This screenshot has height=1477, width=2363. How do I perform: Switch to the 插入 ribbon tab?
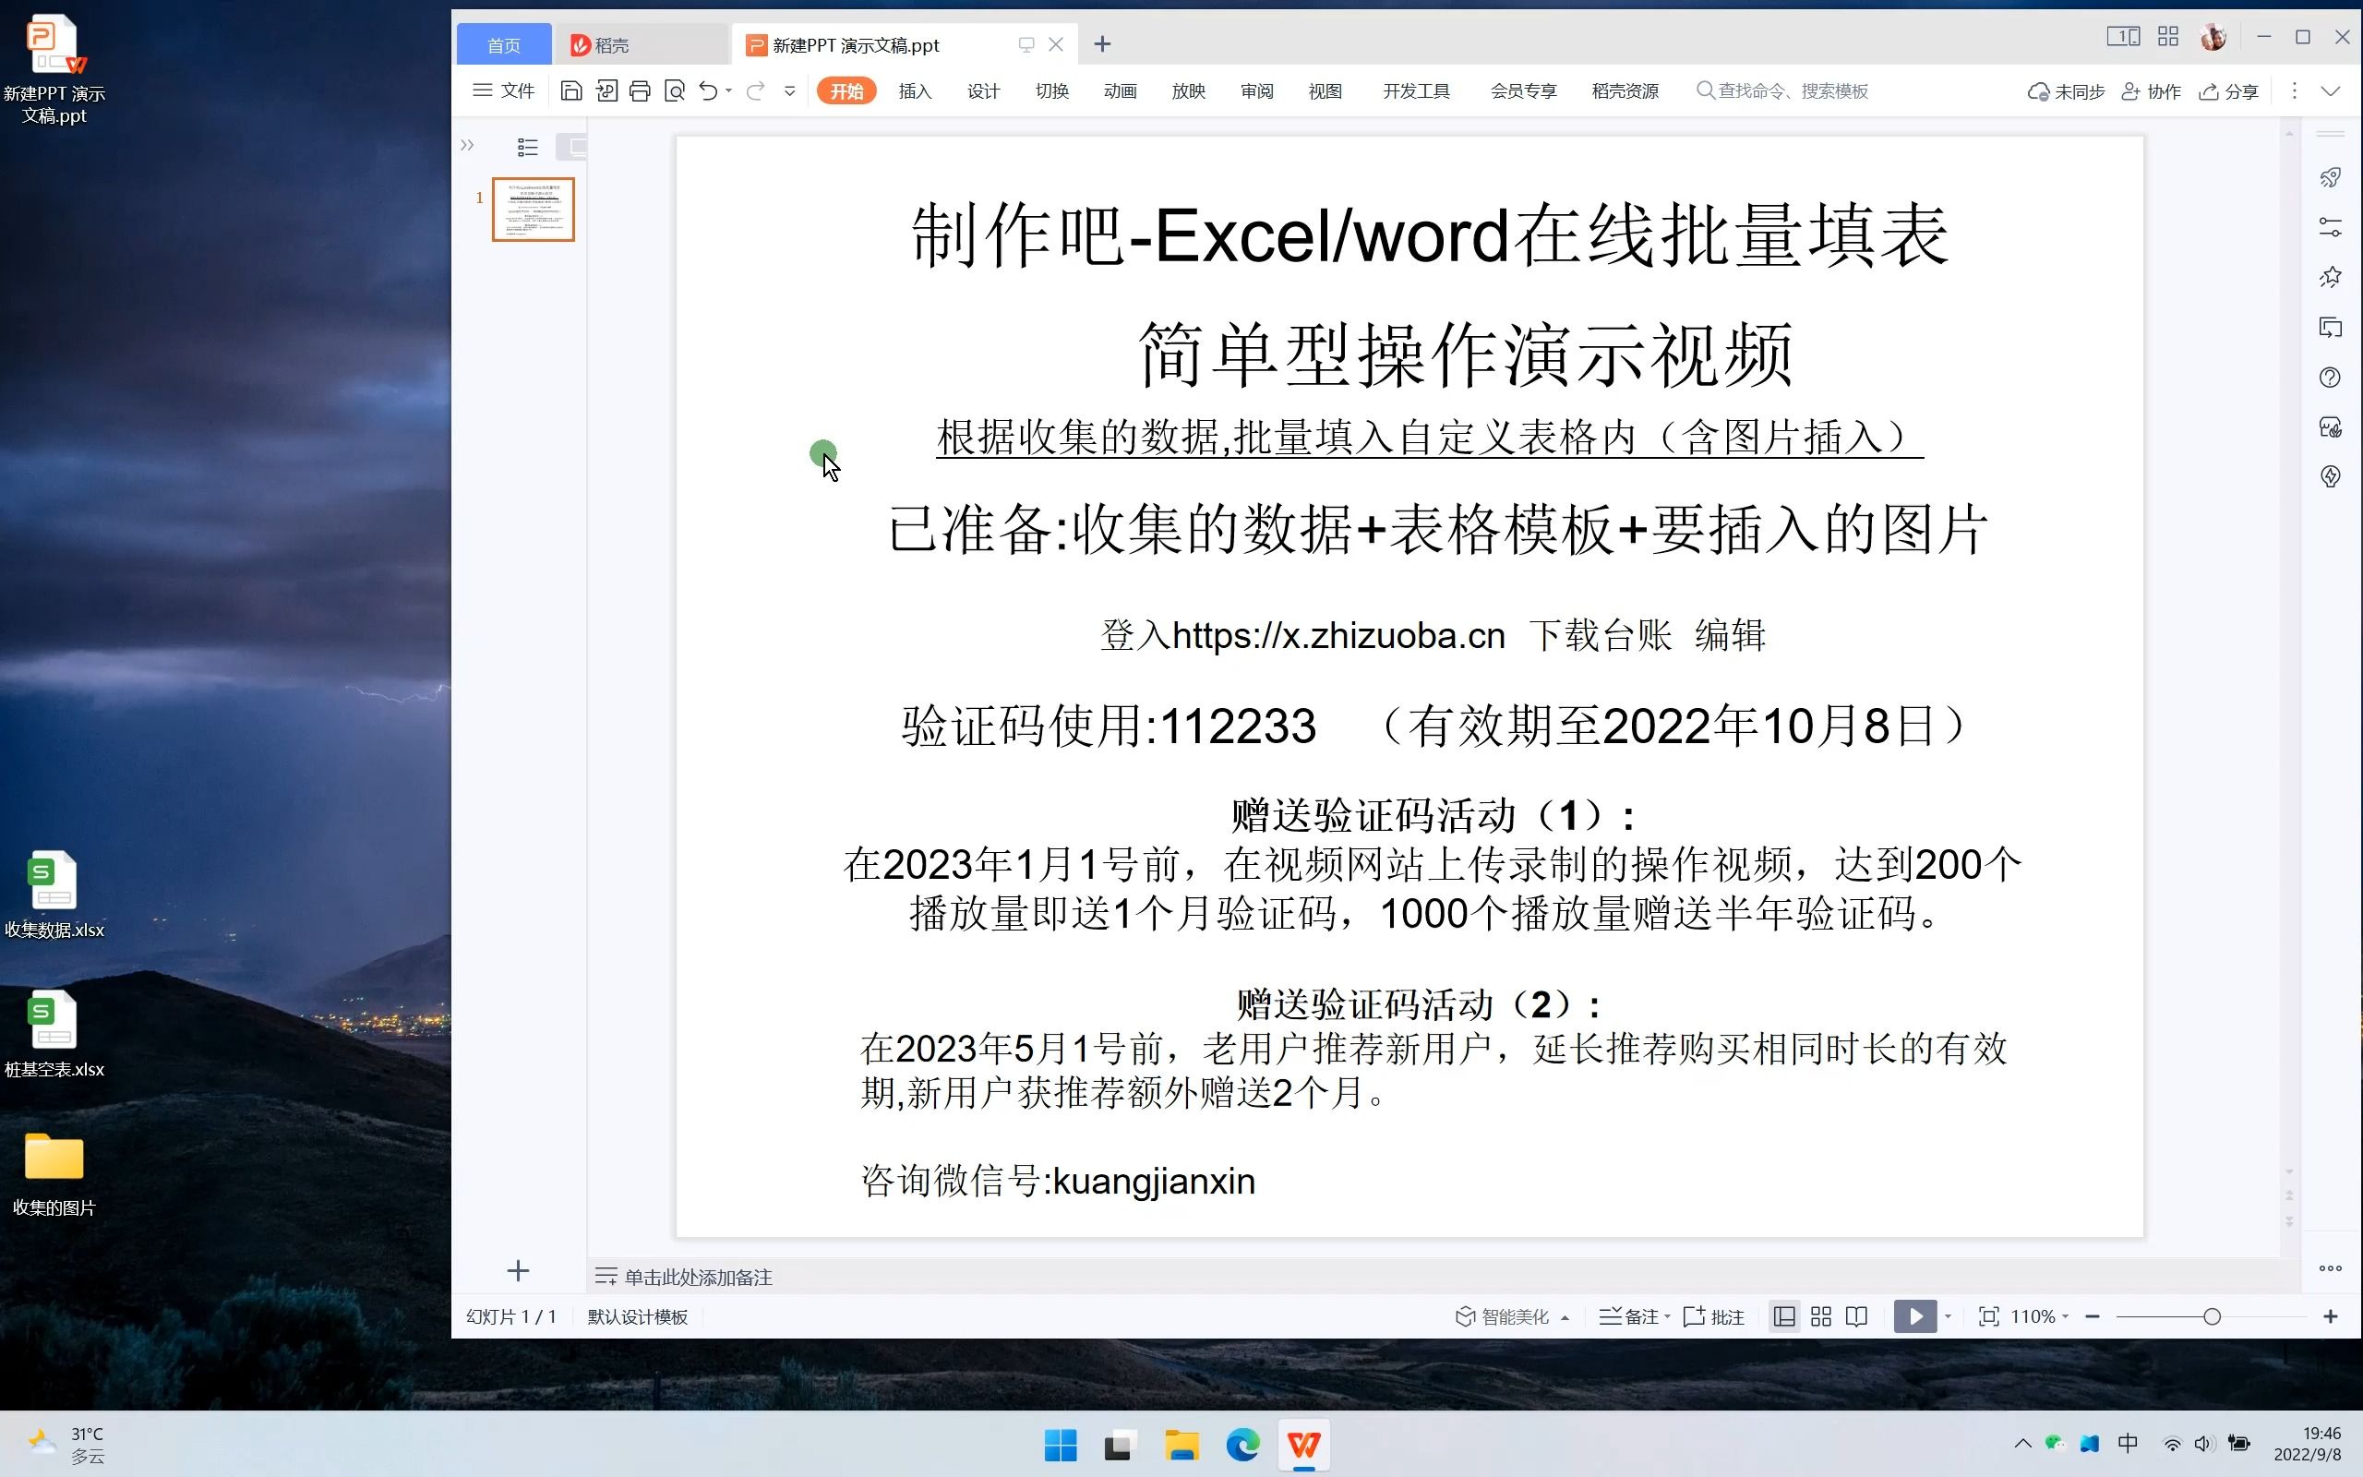click(915, 90)
